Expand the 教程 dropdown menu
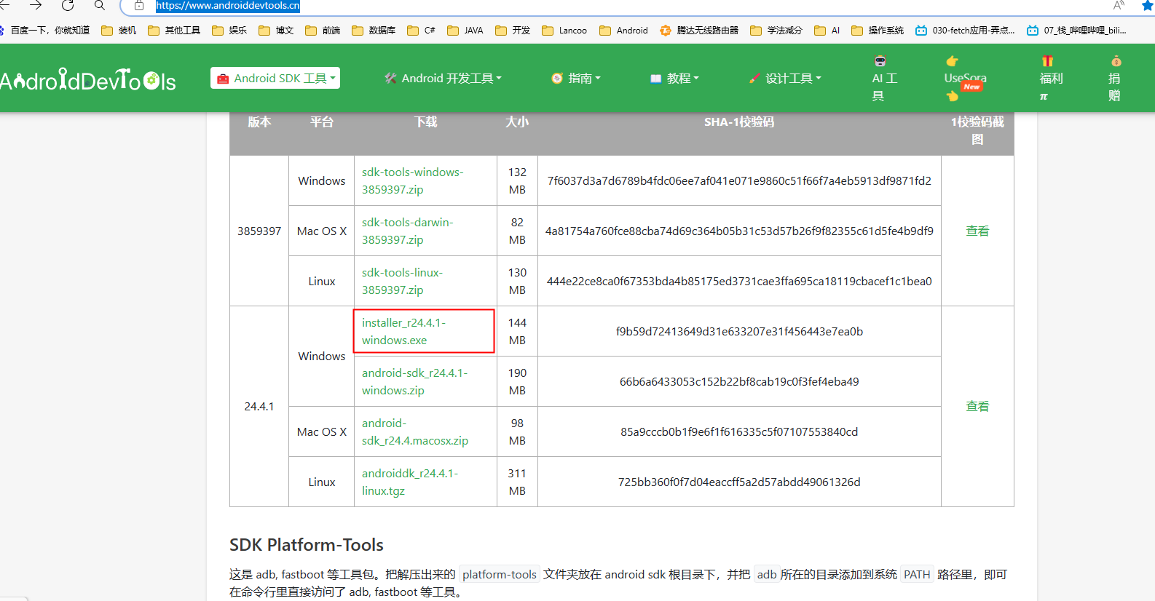This screenshot has height=601, width=1155. coord(674,78)
